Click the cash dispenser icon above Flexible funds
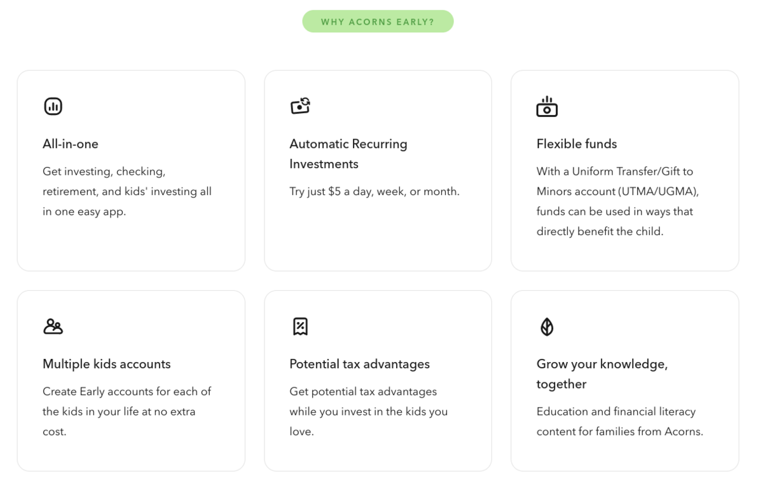763x489 pixels. click(547, 107)
